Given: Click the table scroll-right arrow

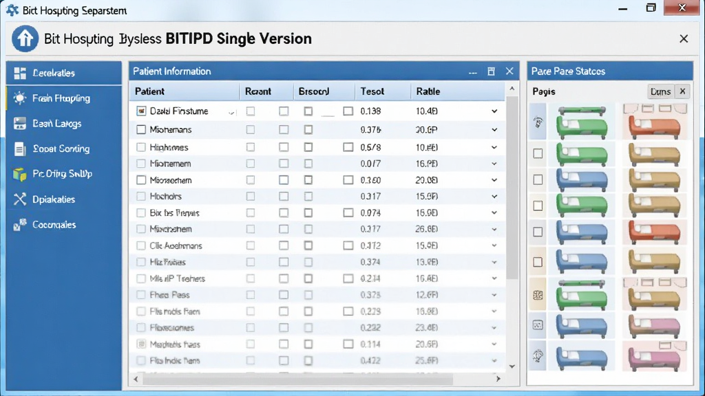Looking at the screenshot, I should pyautogui.click(x=498, y=379).
